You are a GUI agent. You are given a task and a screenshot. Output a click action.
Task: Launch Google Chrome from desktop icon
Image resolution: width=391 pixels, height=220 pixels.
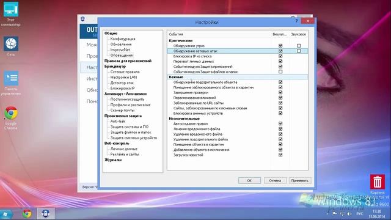coord(11,118)
